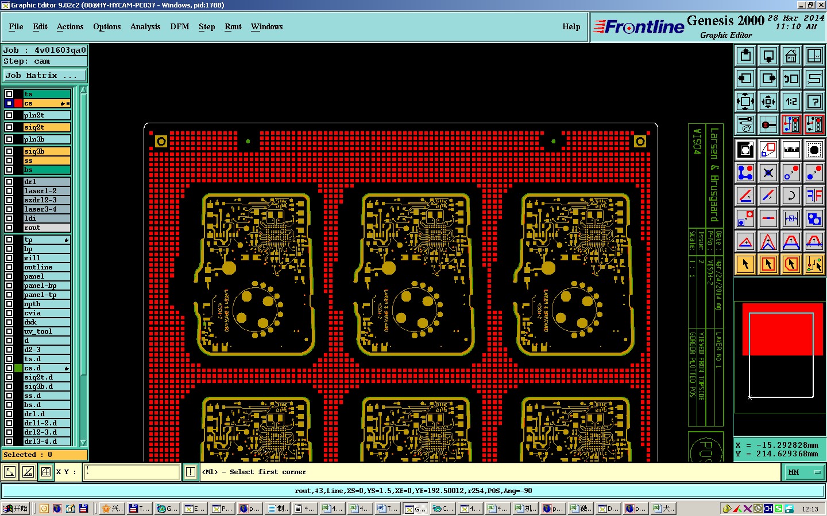Click the yellow arrow pointer select tool

745,264
